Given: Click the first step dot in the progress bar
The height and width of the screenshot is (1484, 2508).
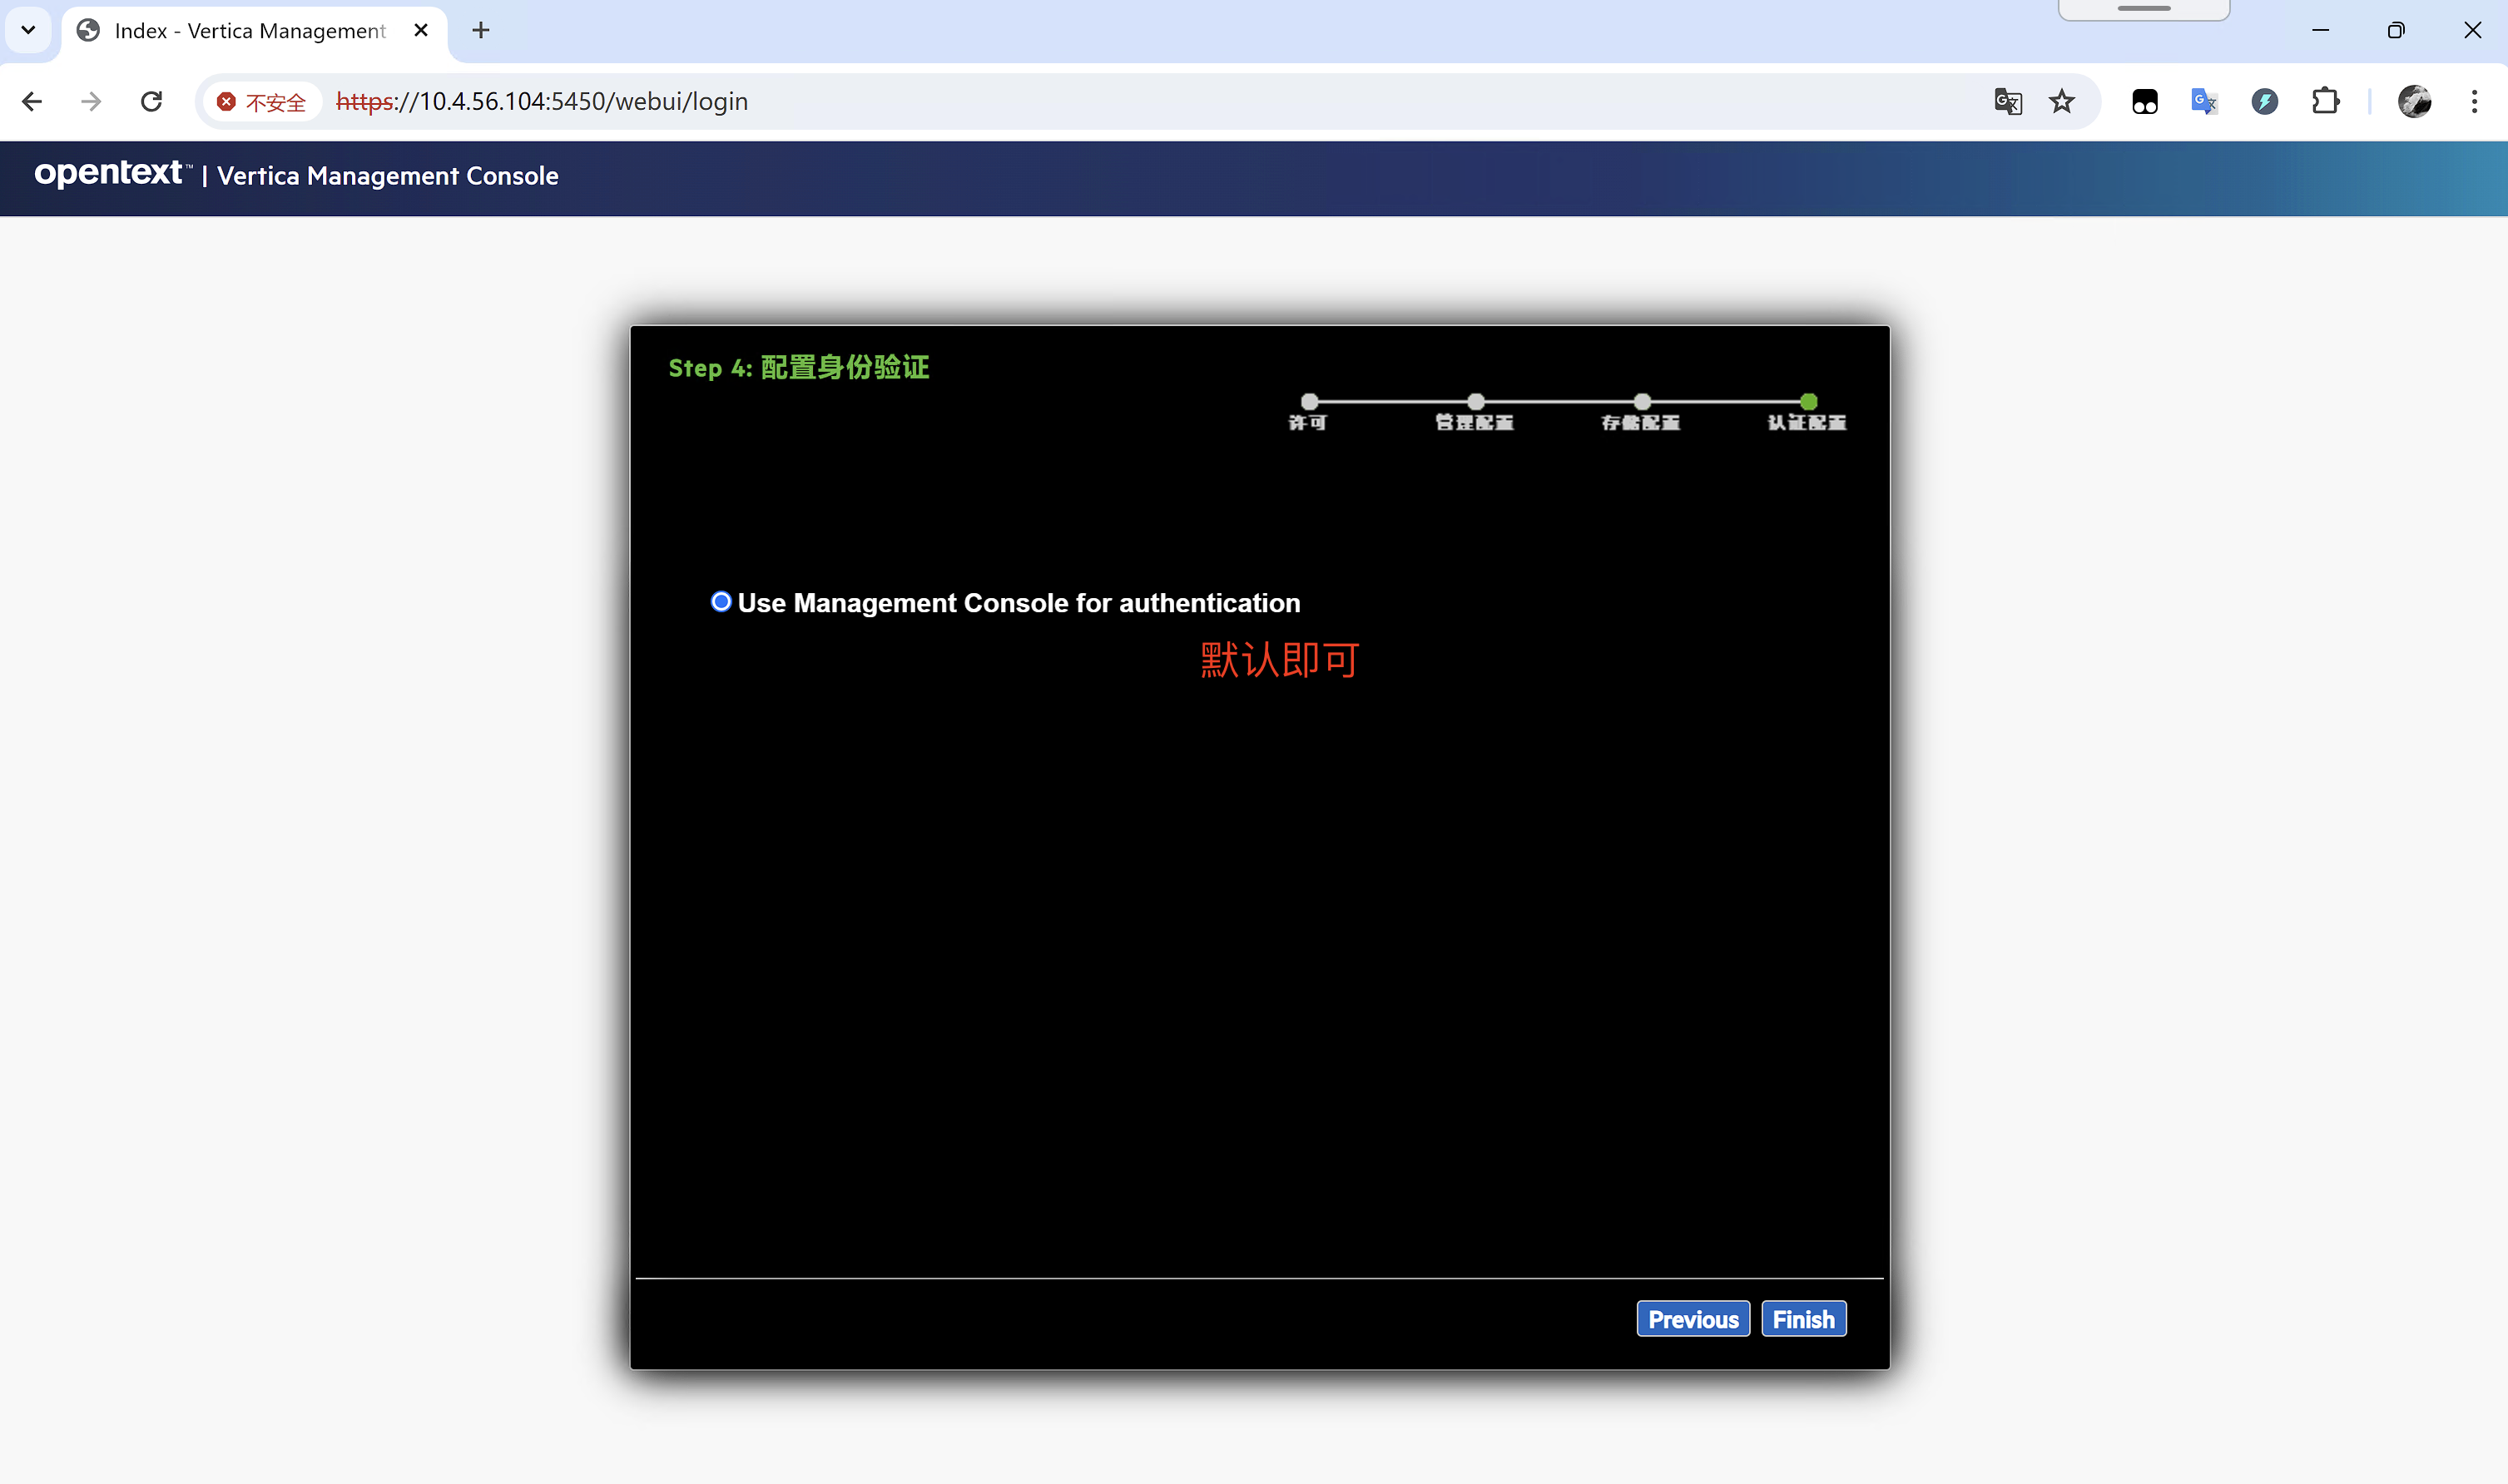Looking at the screenshot, I should (1309, 402).
